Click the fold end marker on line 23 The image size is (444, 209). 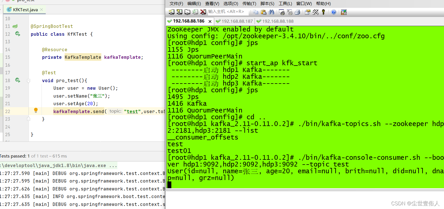[x=29, y=119]
